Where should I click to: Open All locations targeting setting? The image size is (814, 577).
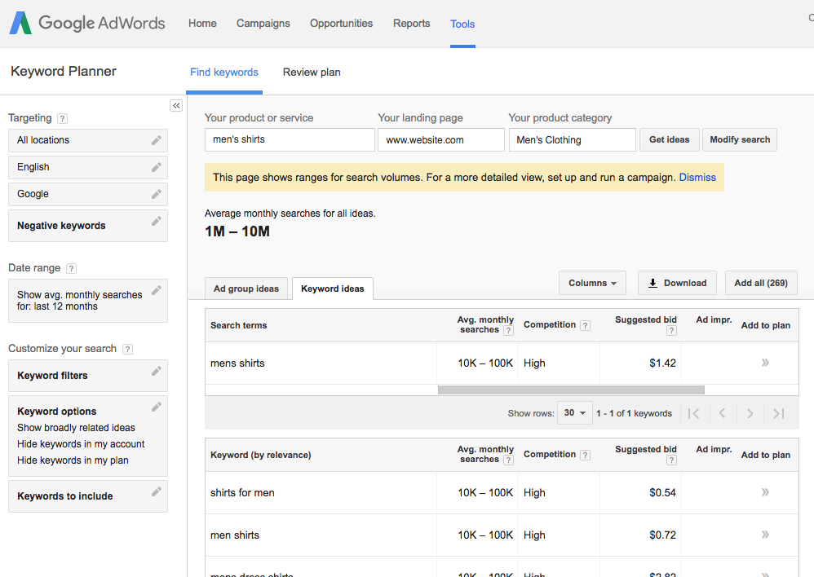tap(88, 140)
